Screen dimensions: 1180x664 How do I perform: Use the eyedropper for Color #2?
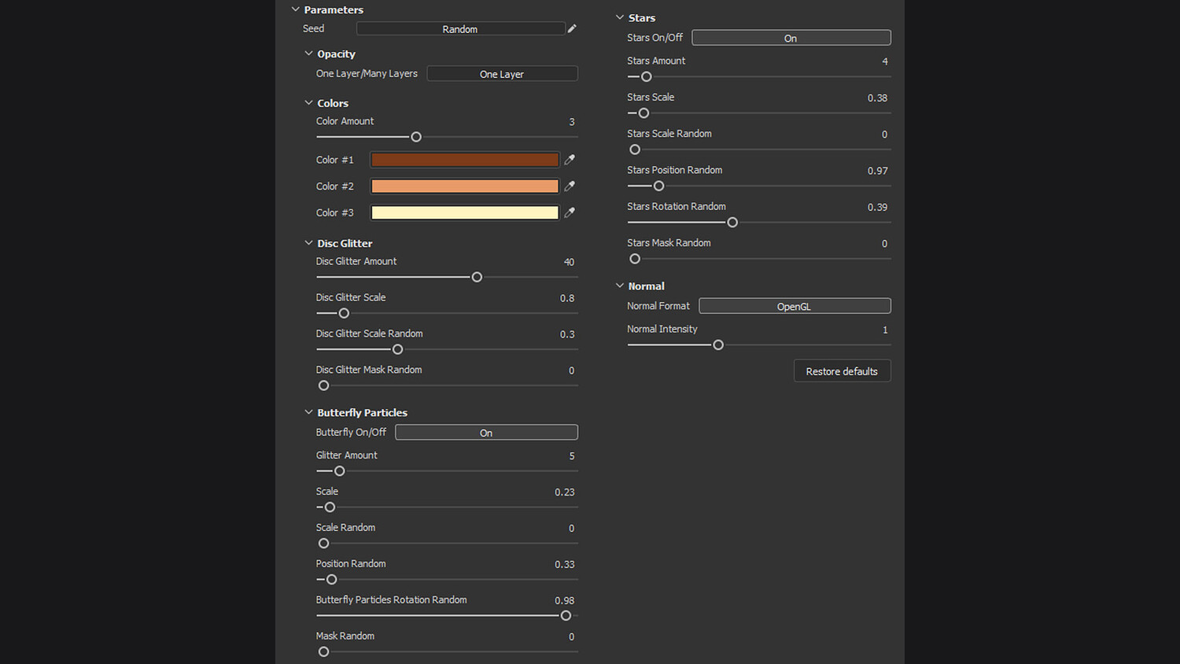pos(570,186)
